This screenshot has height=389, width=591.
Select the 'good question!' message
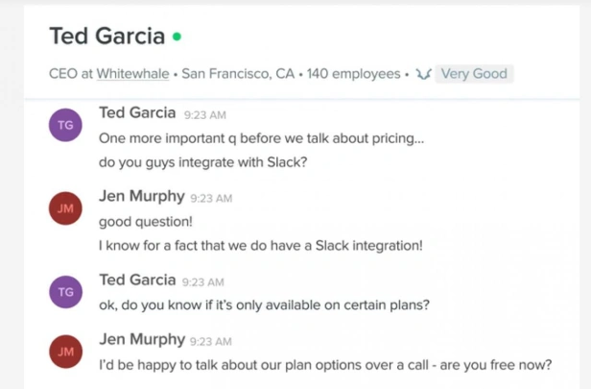point(146,222)
